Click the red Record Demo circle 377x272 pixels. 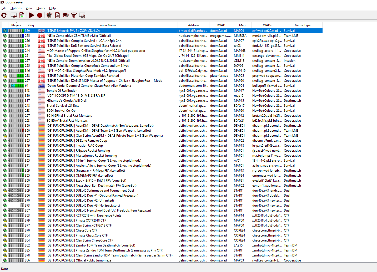[x=40, y=16]
